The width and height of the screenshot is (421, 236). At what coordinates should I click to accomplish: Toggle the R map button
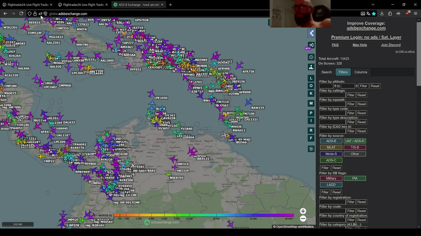point(311,130)
